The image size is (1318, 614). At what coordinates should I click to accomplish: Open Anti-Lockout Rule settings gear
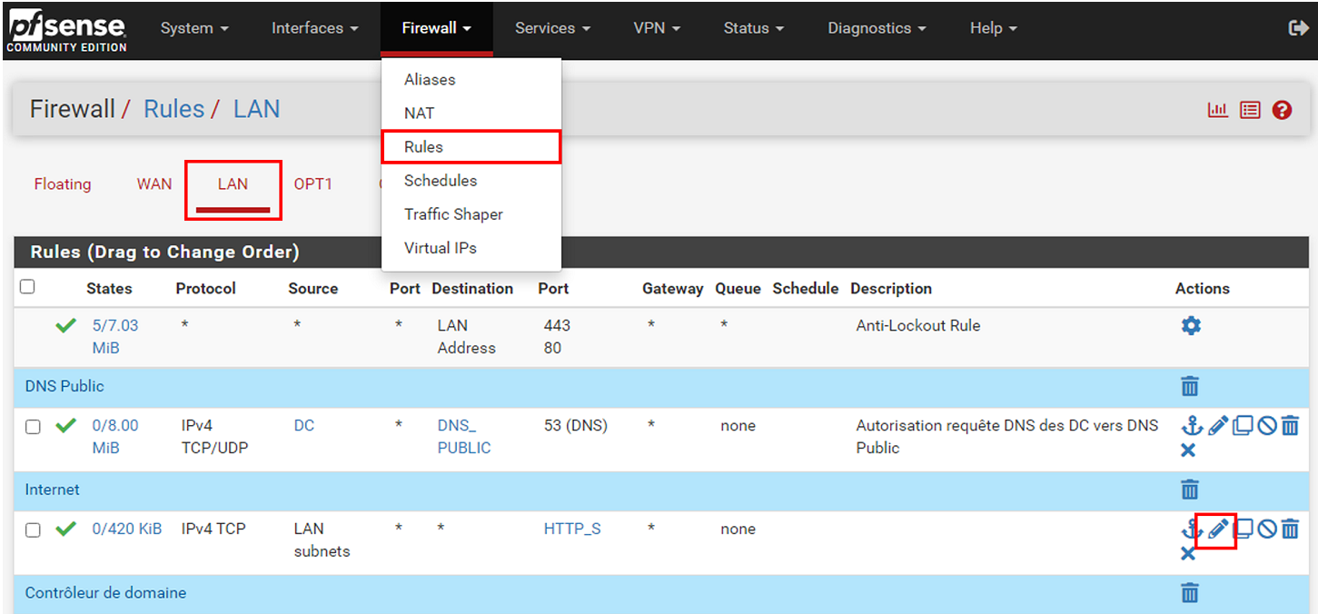(x=1191, y=325)
